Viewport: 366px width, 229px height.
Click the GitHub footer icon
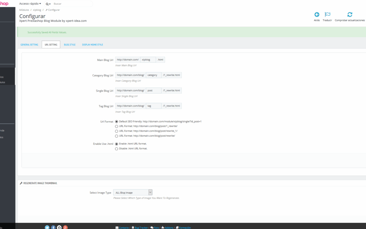point(59,227)
